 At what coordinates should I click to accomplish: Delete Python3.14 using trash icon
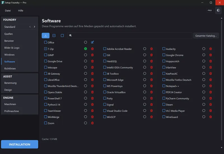(x=92, y=104)
